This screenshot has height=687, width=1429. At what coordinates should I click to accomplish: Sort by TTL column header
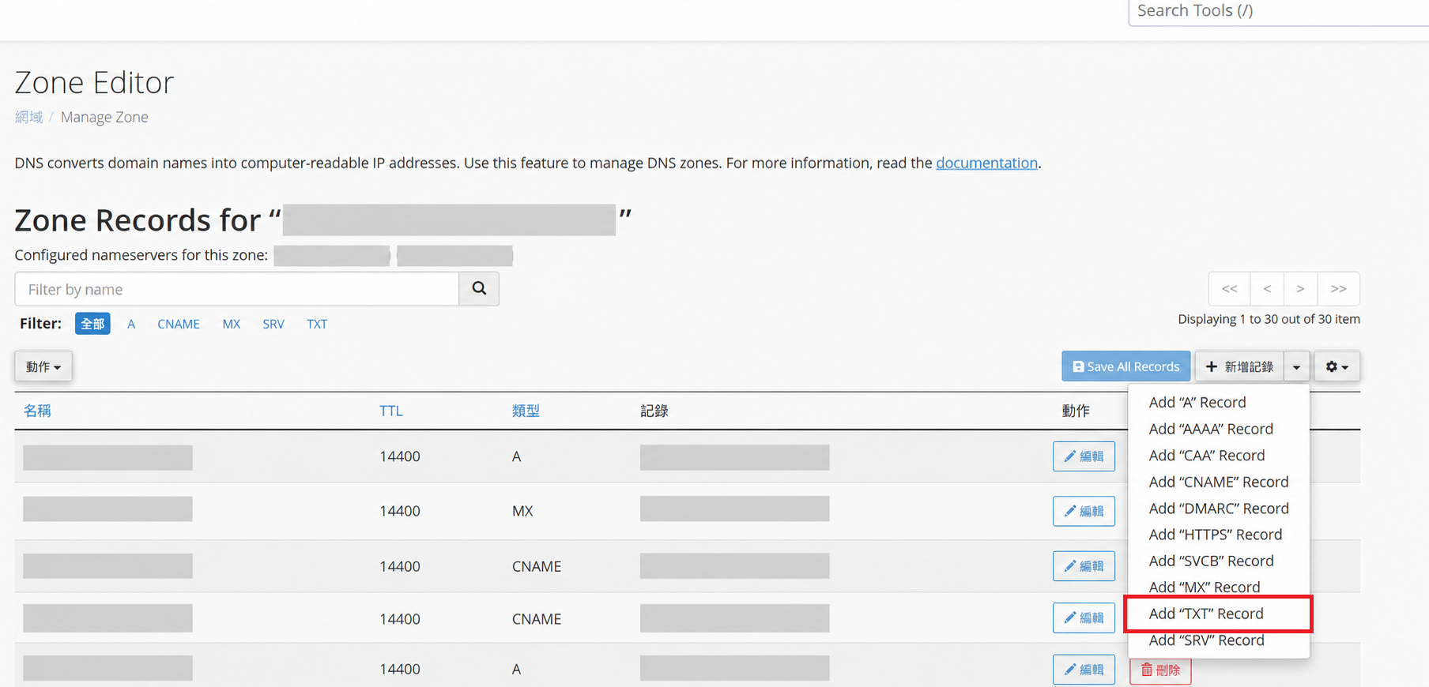(390, 411)
